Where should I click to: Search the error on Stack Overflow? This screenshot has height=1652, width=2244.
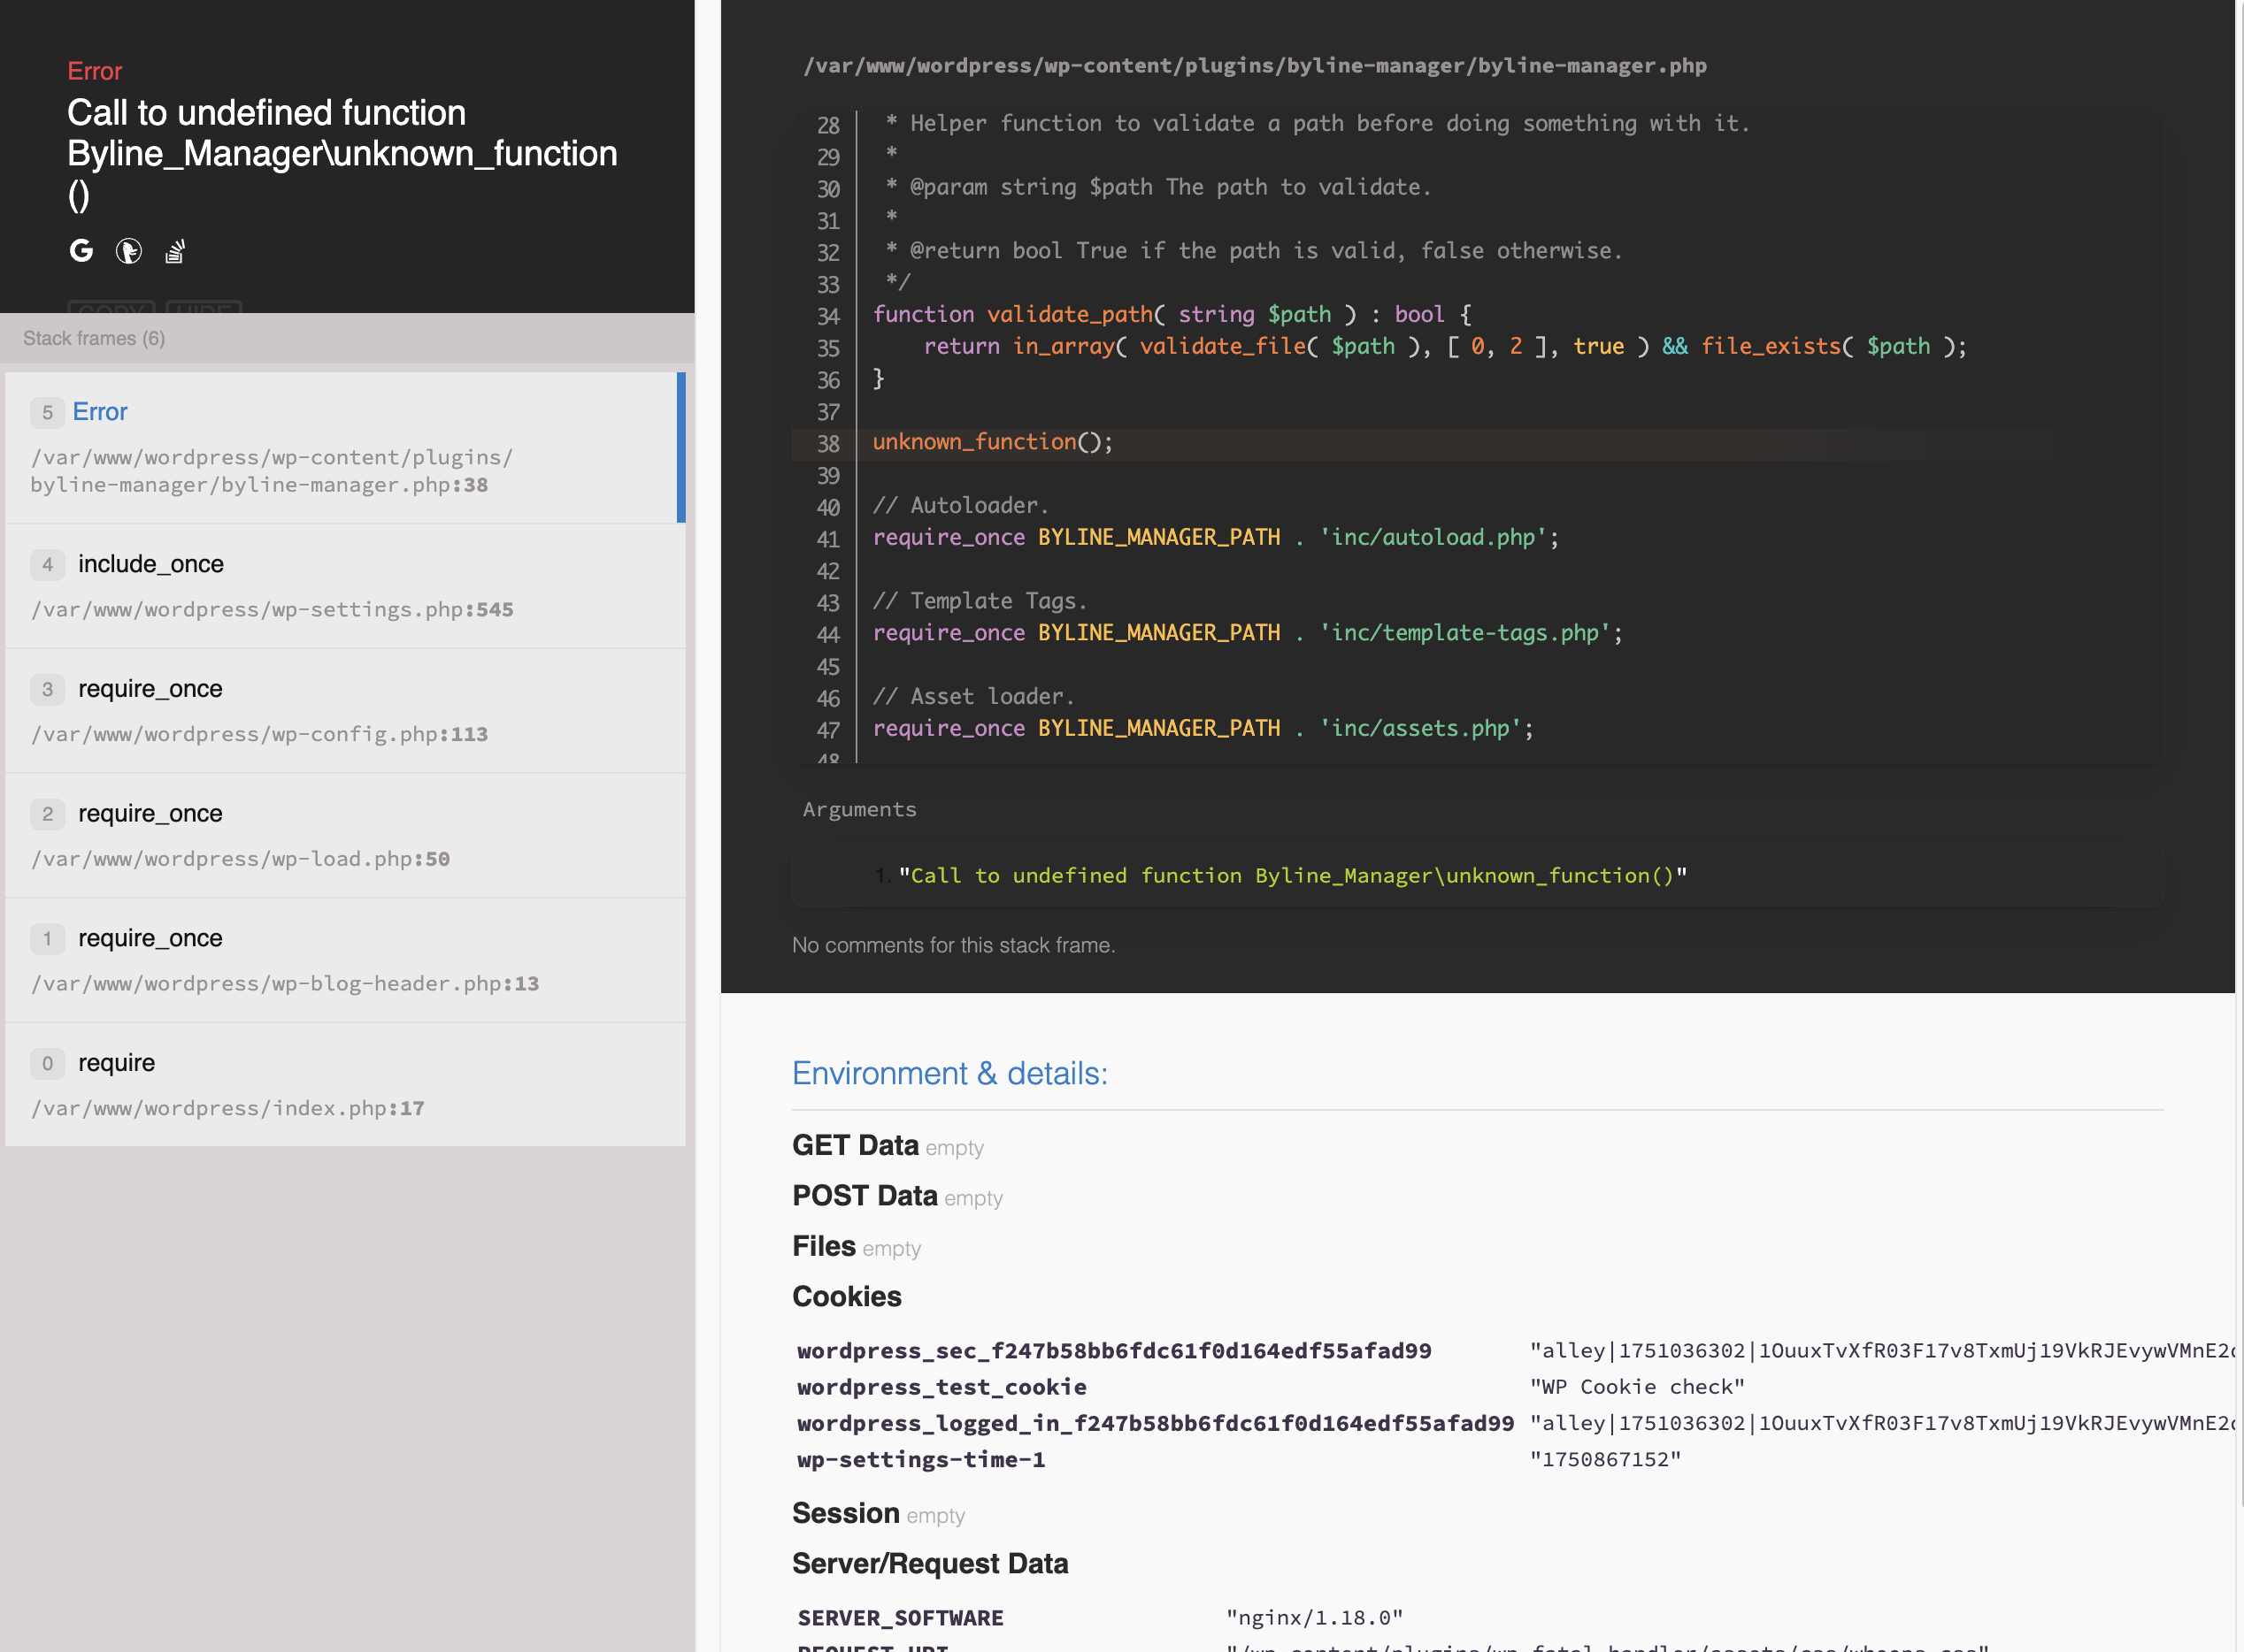click(175, 250)
